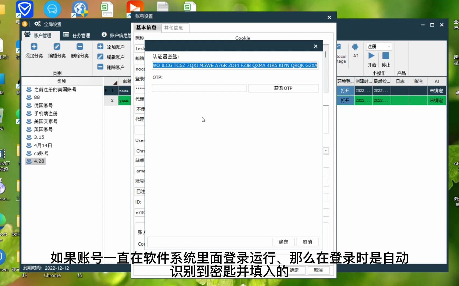Viewport: 459px width, 286px height.
Task: Click the 删除分类 delete category icon
Action: tap(80, 46)
